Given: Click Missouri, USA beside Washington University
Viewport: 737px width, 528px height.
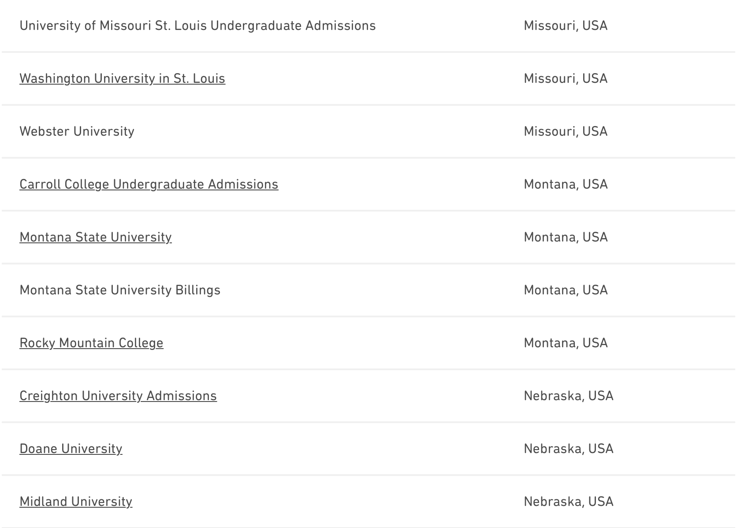Looking at the screenshot, I should click(565, 78).
